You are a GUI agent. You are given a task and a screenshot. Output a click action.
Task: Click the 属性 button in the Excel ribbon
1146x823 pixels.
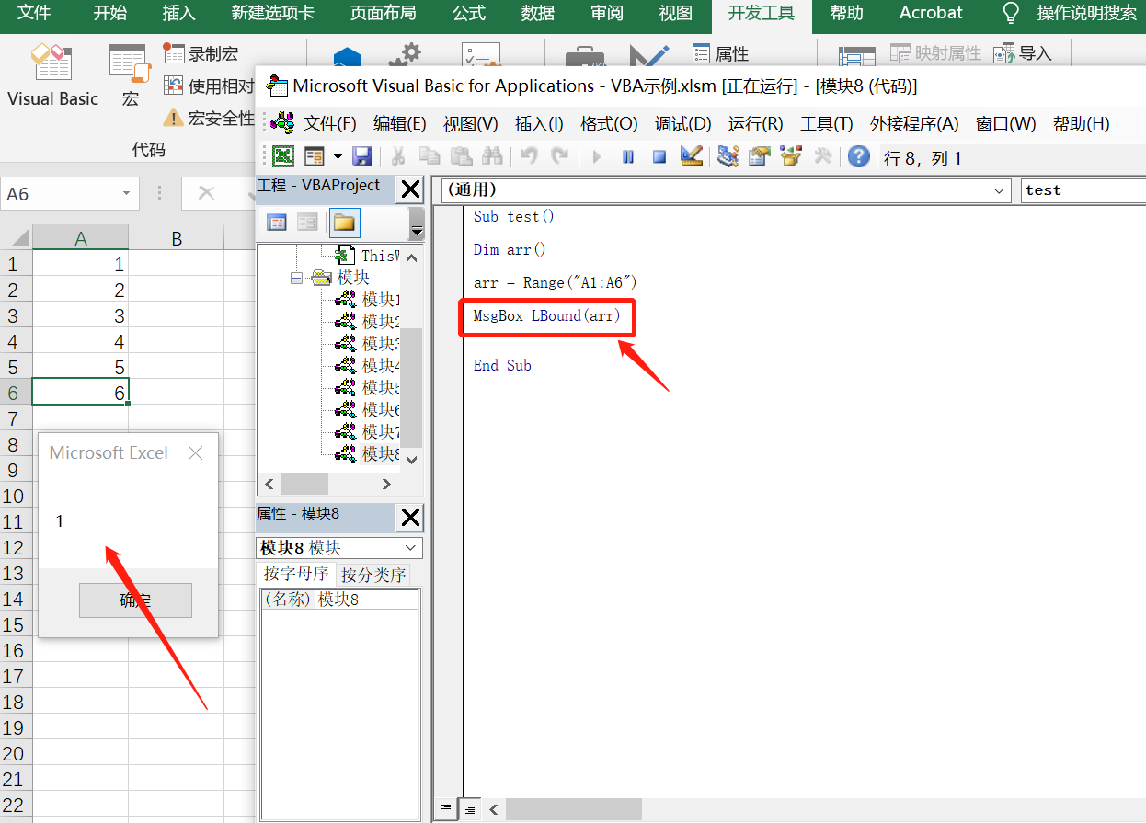(x=720, y=53)
